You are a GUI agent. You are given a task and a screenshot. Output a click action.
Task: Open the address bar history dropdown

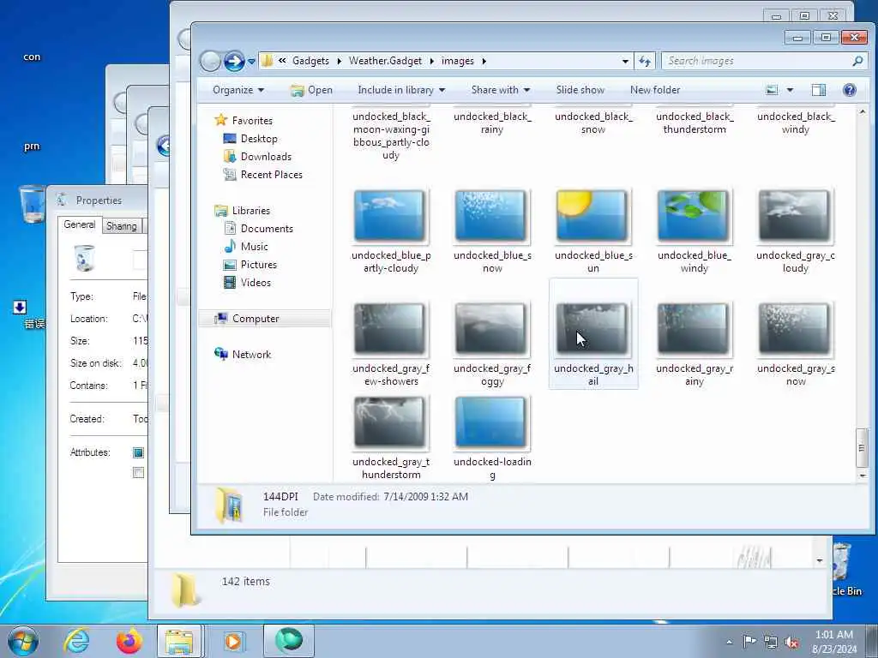[x=625, y=61]
